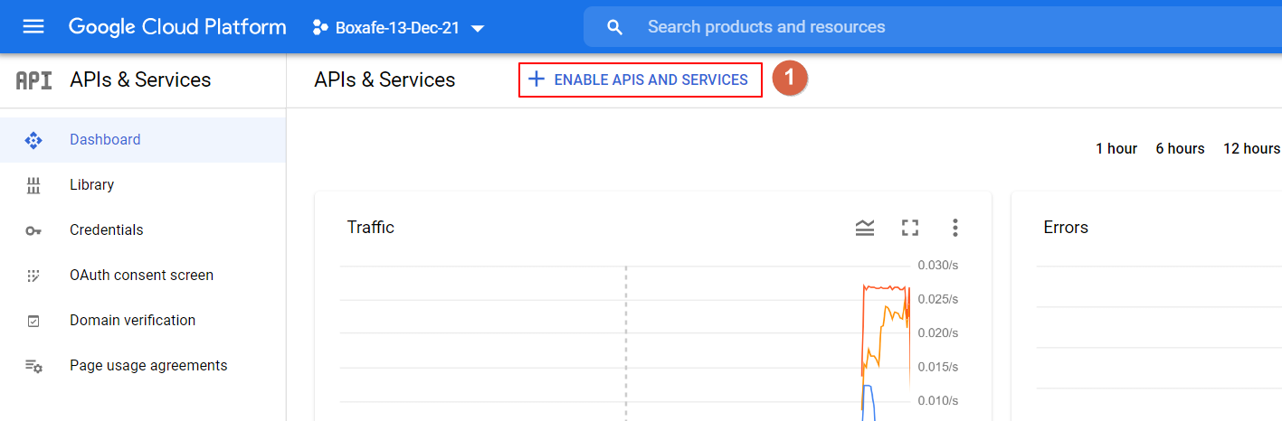Toggle the Traffic chart legend icon
Viewport: 1282px width, 421px height.
(x=865, y=228)
